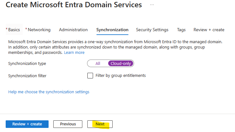Open the Review + create tab
Image resolution: width=235 pixels, height=132 pixels.
[209, 30]
